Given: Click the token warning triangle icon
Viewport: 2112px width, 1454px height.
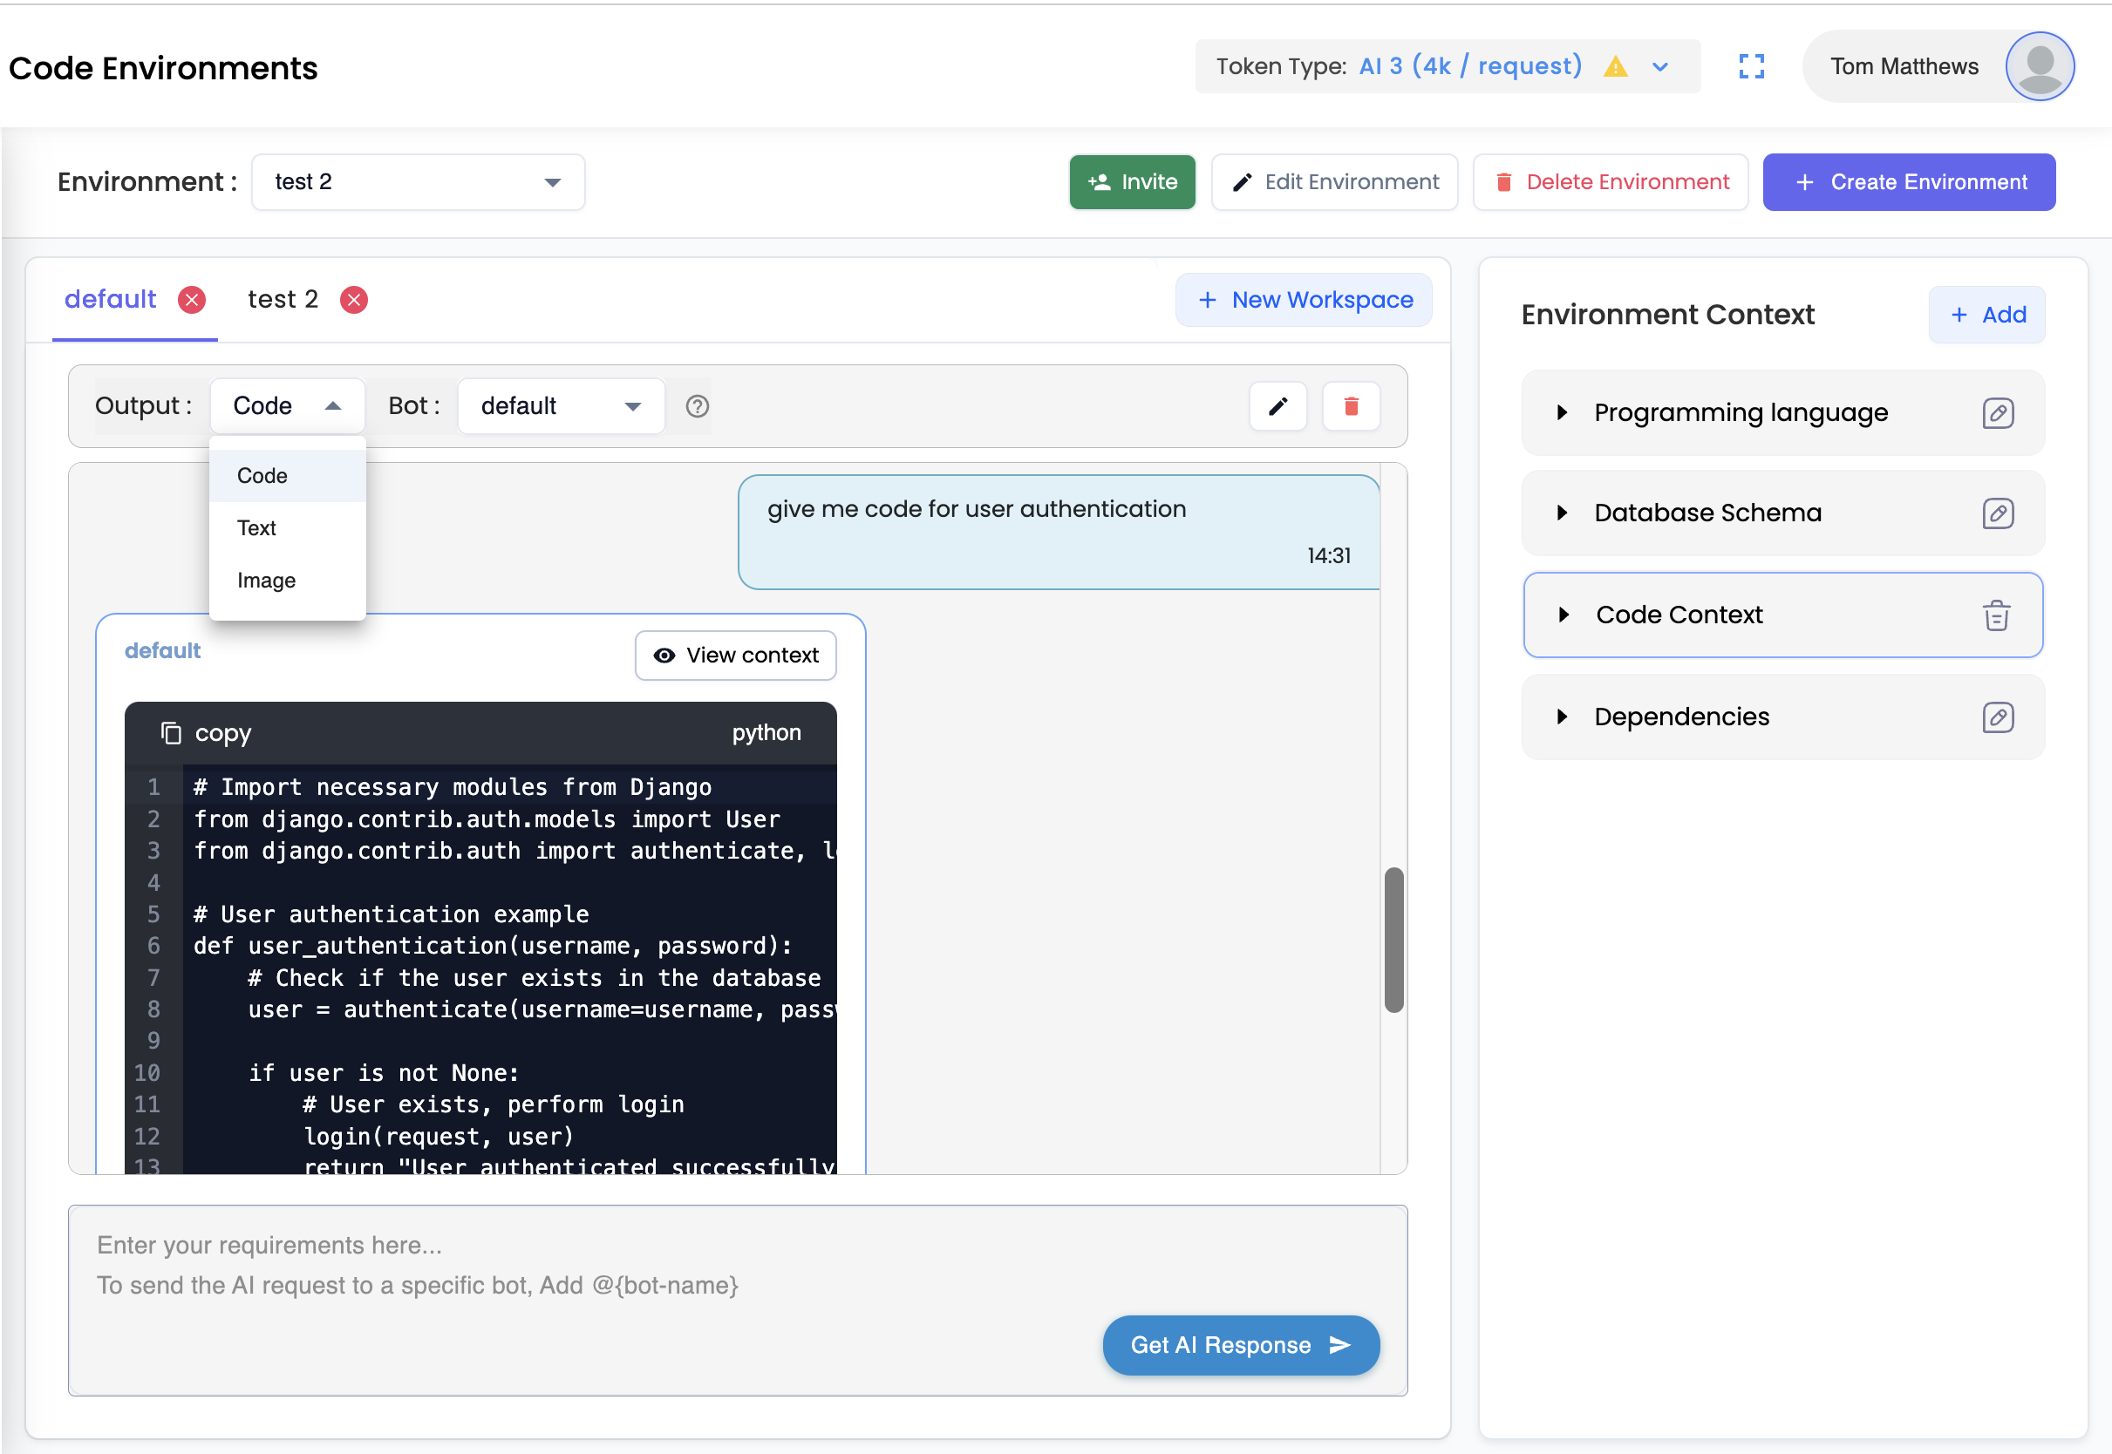Looking at the screenshot, I should click(1616, 65).
